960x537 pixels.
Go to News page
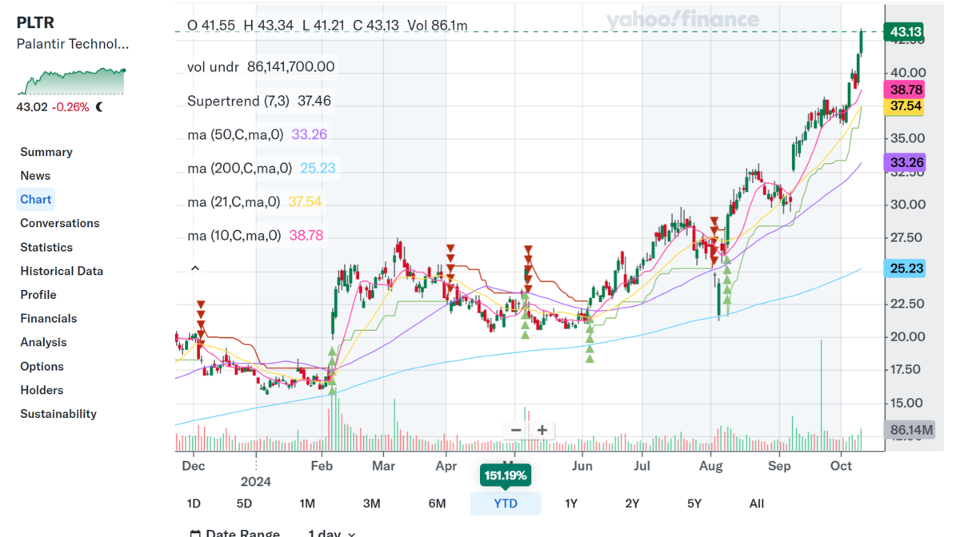click(x=35, y=176)
